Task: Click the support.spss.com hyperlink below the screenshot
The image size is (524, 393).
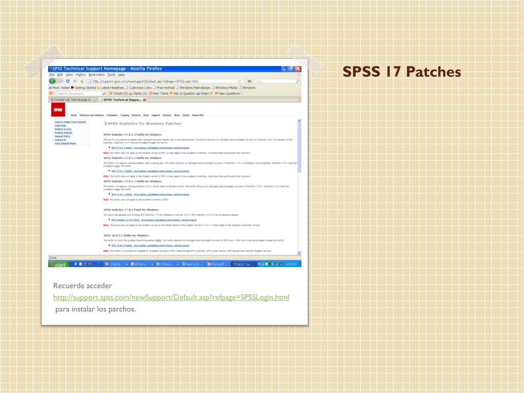Action: (171, 297)
